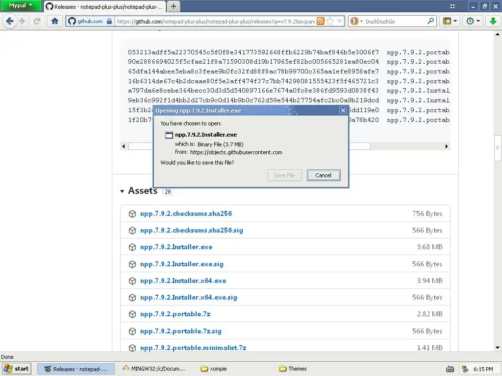Download npp.7.9.2.portable.7z link
The image size is (502, 376).
click(x=175, y=314)
